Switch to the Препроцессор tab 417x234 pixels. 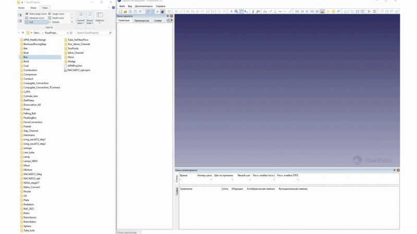[141, 20]
